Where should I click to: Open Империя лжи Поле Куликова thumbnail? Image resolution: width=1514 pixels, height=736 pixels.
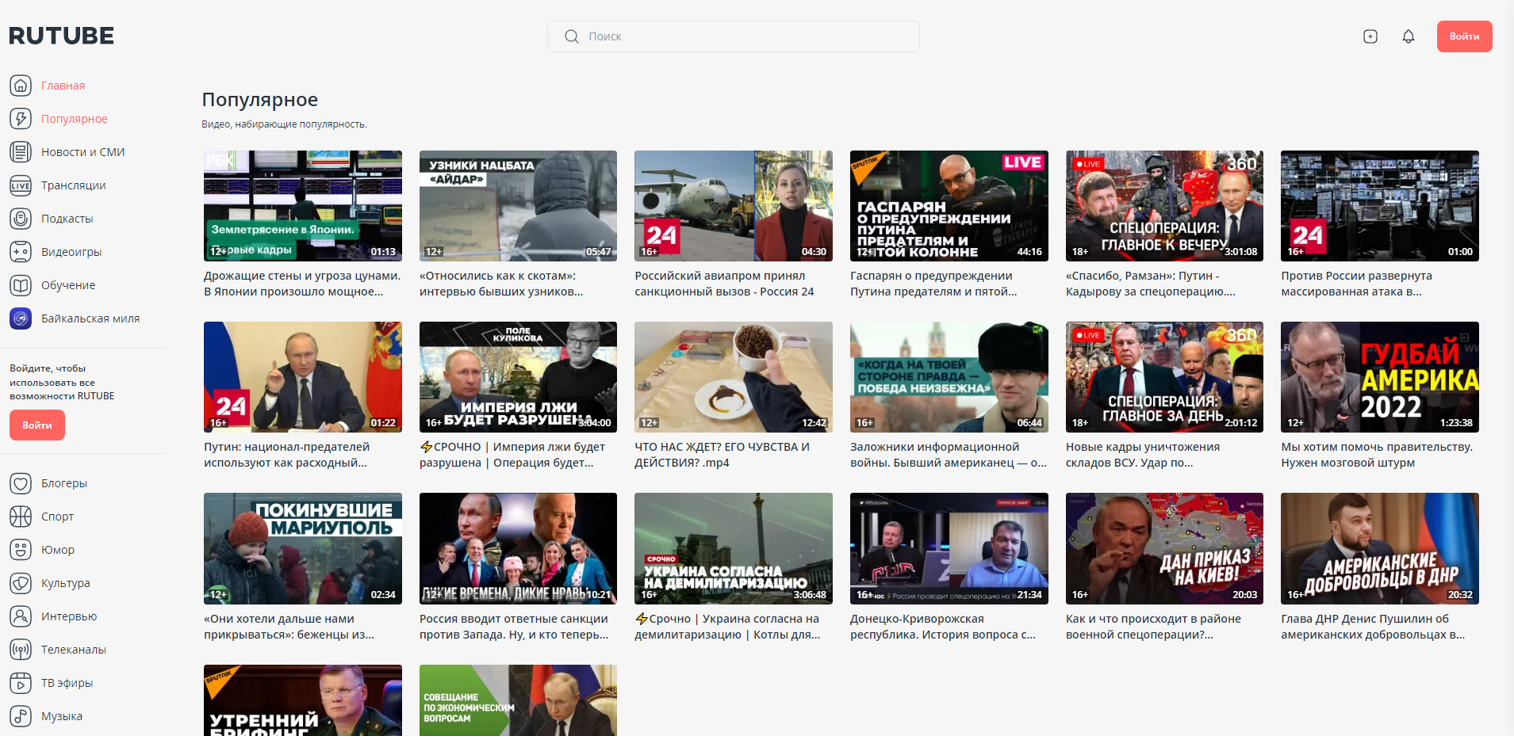click(x=518, y=377)
